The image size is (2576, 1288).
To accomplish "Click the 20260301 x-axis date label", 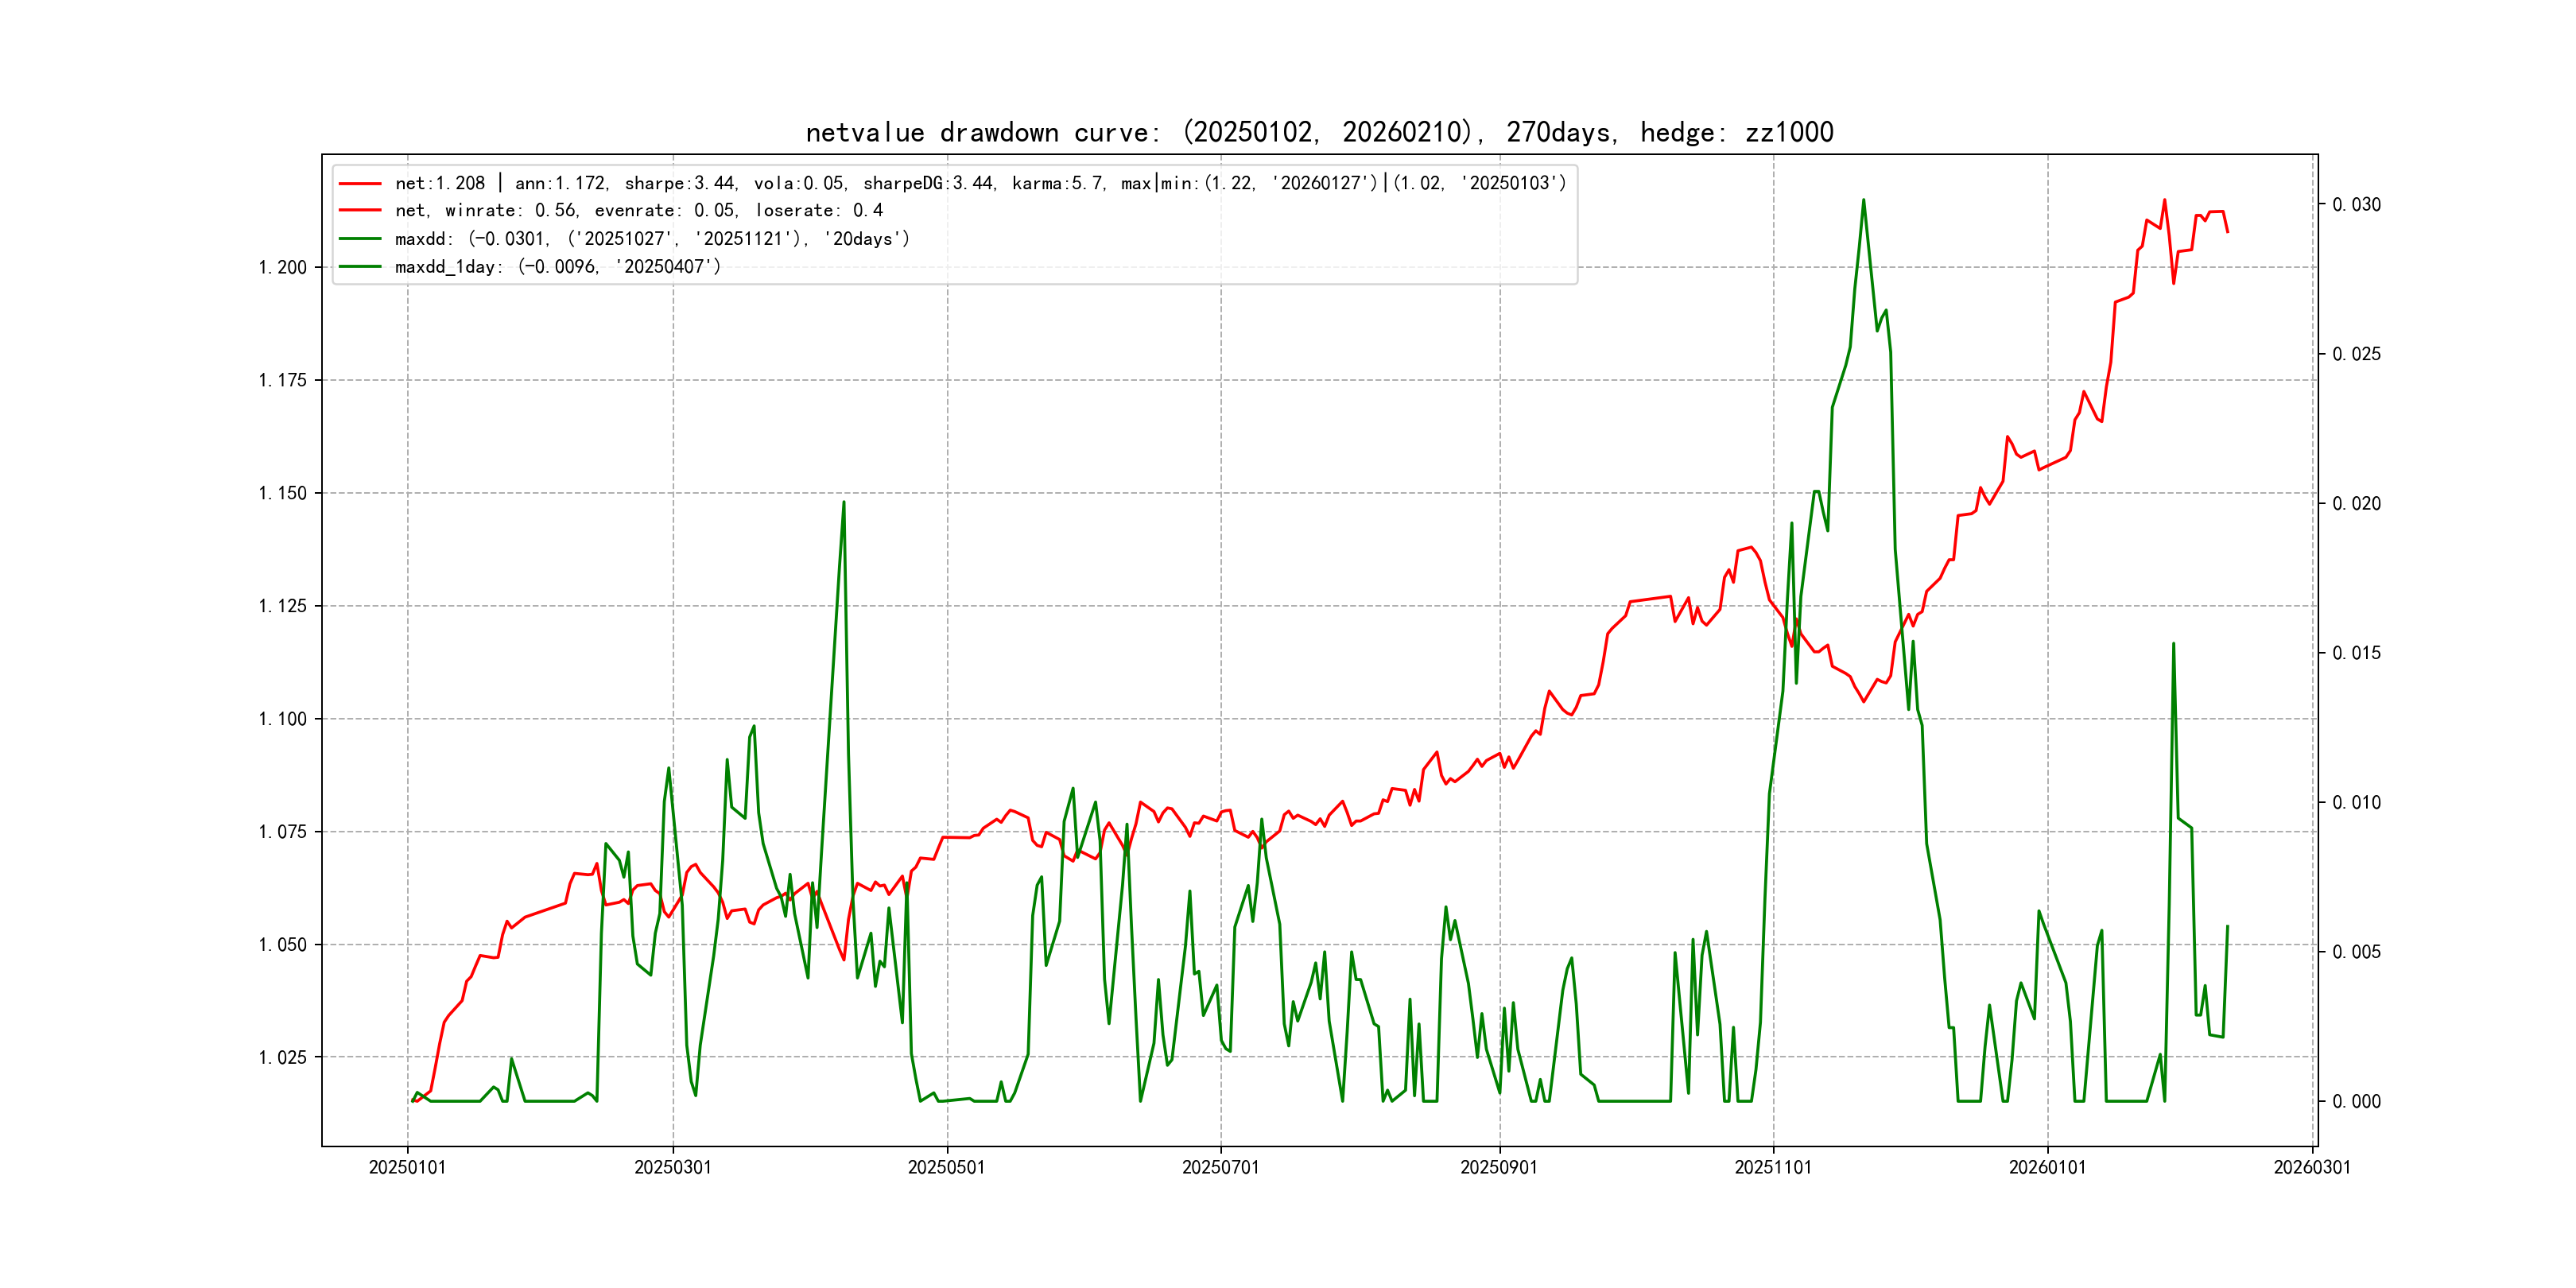I will 2312,1168.
